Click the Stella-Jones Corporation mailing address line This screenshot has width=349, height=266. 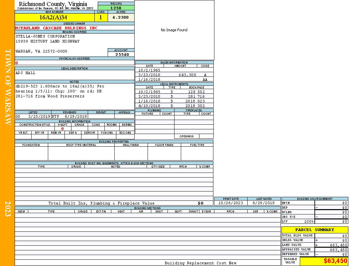46,36
